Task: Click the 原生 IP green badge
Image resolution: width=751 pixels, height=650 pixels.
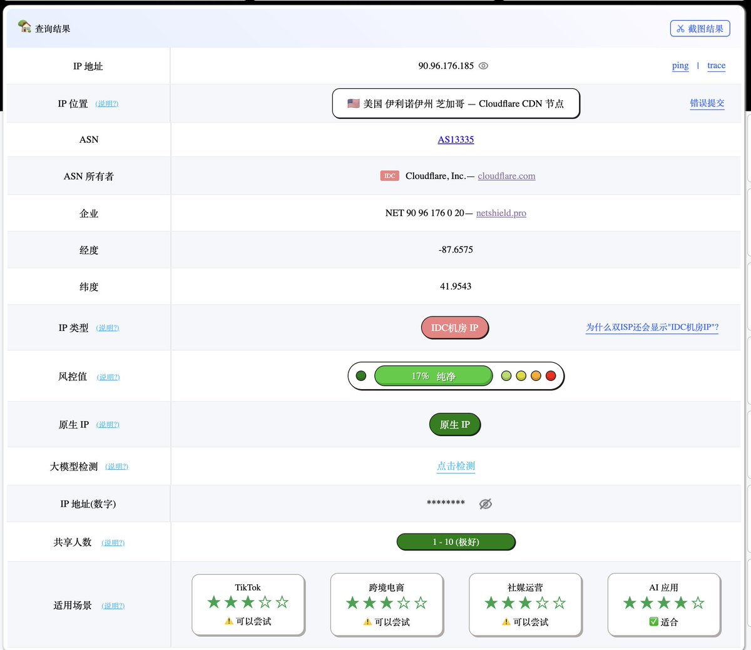Action: [454, 425]
